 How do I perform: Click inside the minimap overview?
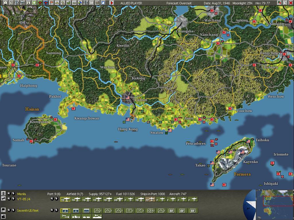(275, 205)
